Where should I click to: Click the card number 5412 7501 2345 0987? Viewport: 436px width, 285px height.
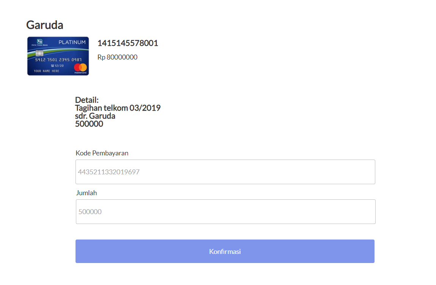[58, 60]
